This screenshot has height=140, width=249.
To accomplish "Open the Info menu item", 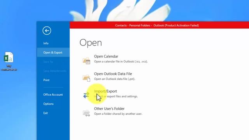I will 46,43.
